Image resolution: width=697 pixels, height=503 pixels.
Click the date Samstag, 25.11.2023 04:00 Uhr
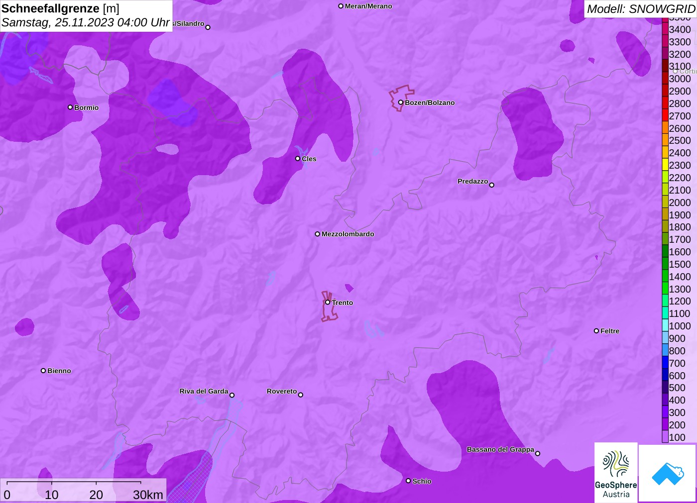(x=86, y=22)
